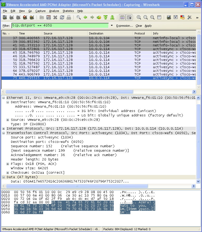The height and width of the screenshot is (232, 202).
Task: Open the filter history dropdown arrow
Action: [x=112, y=26]
